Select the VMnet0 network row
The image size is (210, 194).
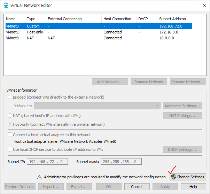99,26
